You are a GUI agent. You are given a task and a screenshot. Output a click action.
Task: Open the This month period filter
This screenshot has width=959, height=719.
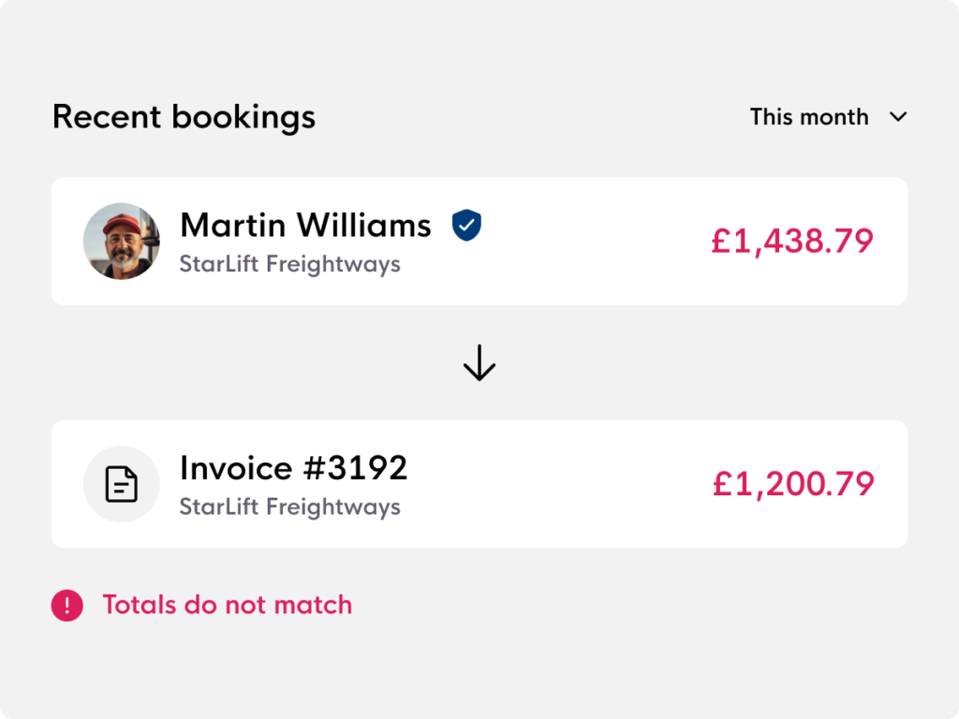tap(828, 117)
